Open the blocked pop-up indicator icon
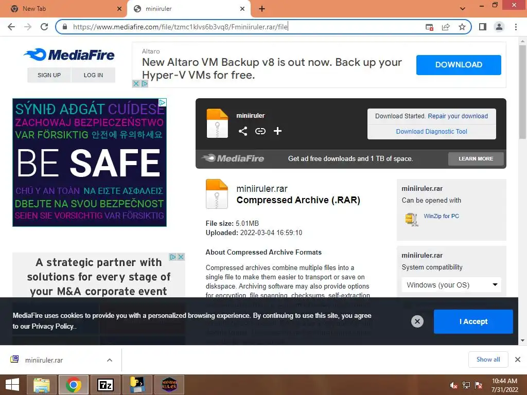This screenshot has height=395, width=527. tap(429, 27)
